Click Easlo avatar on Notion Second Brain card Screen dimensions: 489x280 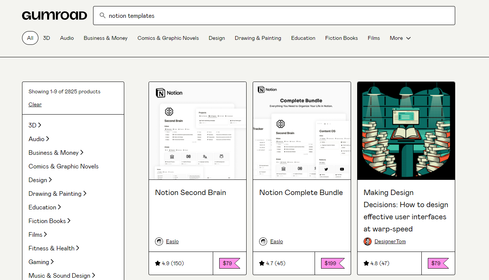[x=159, y=241]
